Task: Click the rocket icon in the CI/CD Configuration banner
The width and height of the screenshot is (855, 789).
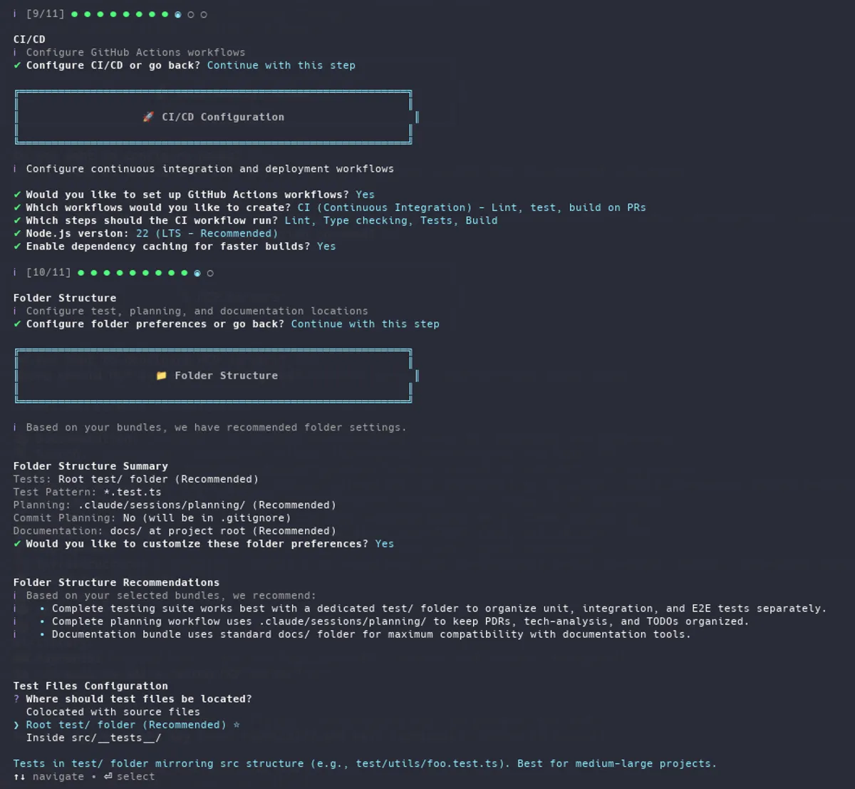Action: (x=150, y=116)
